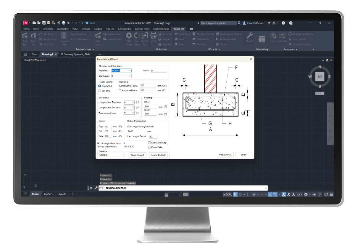Switch to the 02 One-way Spanning Slab tab
The image size is (355, 251).
[75, 54]
